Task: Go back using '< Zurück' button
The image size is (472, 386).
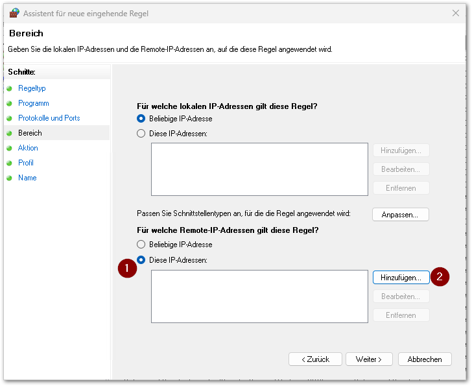Action: coord(315,359)
